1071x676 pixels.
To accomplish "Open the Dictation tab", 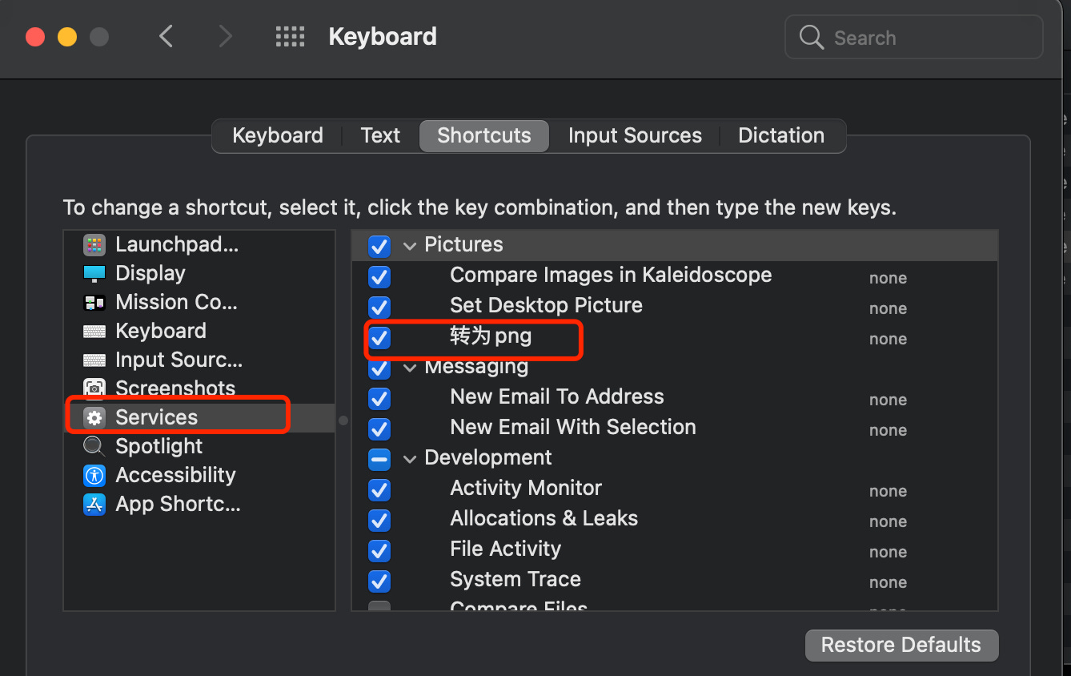I will [780, 135].
